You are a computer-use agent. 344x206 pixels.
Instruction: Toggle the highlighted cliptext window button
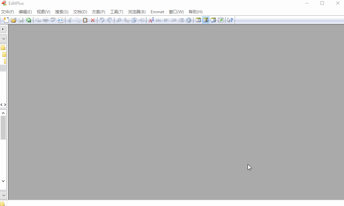click(x=206, y=20)
